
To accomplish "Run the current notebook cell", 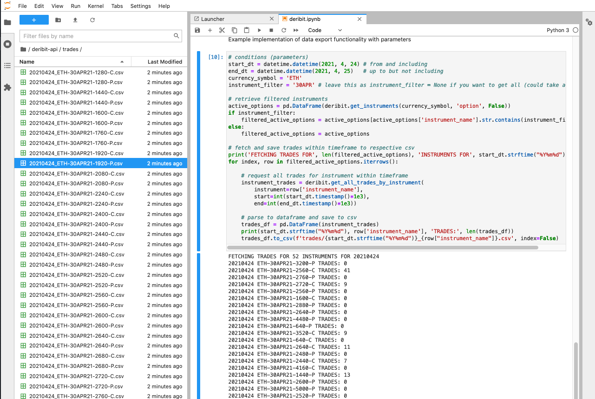I will 259,30.
